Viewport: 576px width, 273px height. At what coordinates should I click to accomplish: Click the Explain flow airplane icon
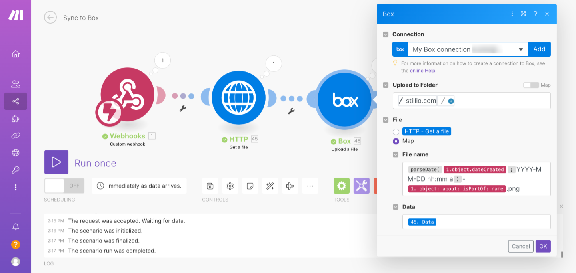(x=290, y=186)
